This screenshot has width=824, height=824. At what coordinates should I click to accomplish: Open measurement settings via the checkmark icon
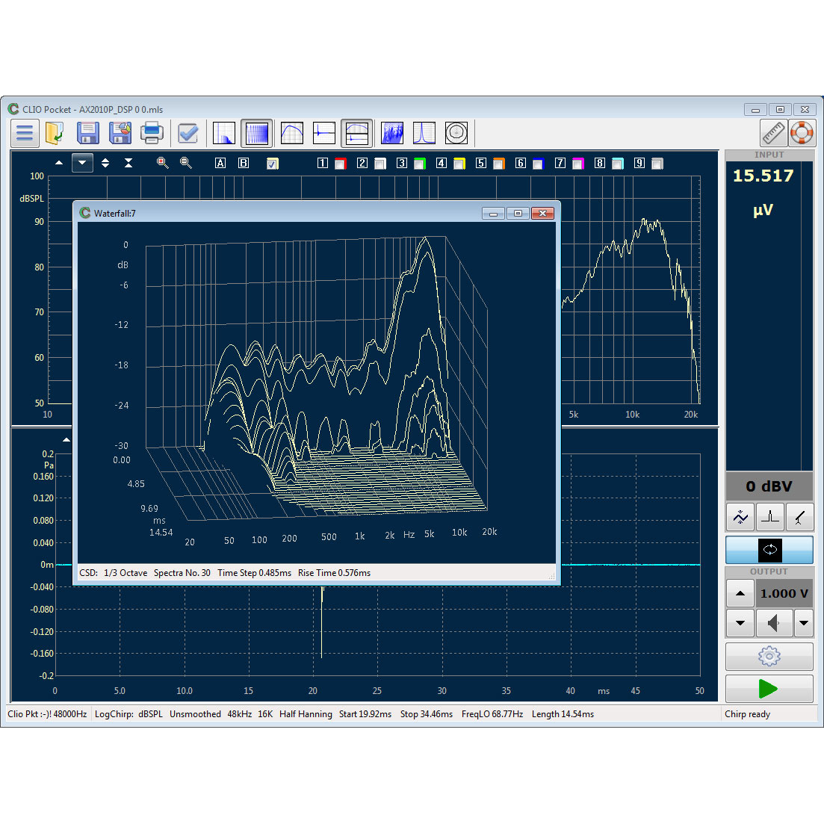click(188, 133)
